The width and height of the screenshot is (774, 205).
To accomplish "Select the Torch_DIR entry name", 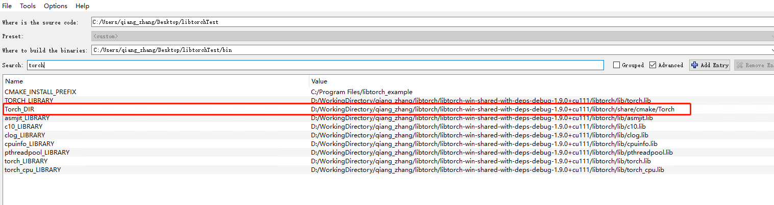I will pyautogui.click(x=19, y=109).
